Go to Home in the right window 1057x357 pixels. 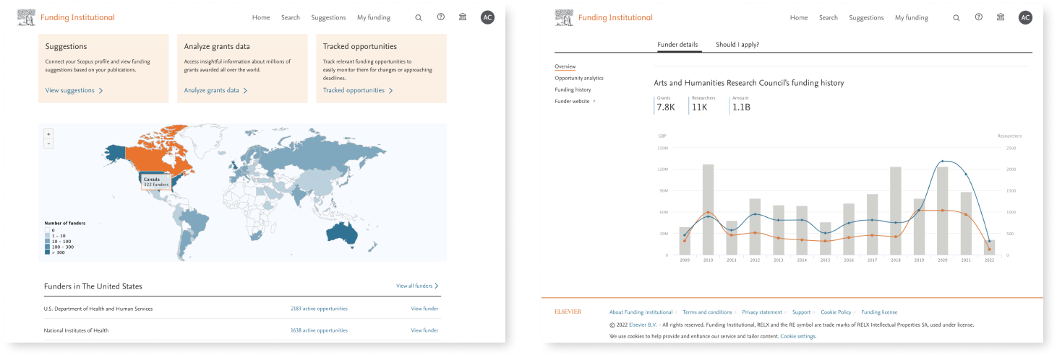click(x=799, y=17)
